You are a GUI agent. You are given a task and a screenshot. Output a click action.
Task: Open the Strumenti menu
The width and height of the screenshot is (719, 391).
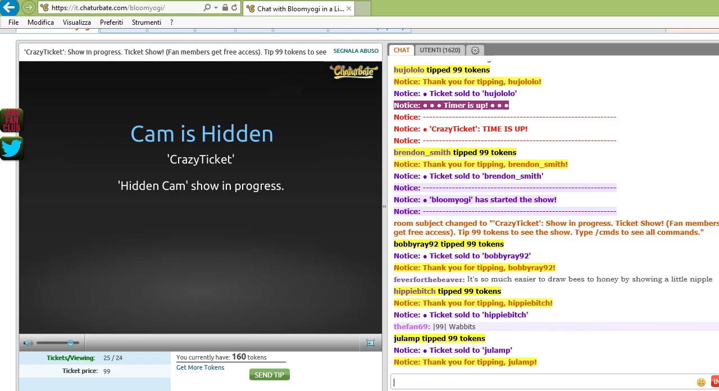click(x=146, y=22)
